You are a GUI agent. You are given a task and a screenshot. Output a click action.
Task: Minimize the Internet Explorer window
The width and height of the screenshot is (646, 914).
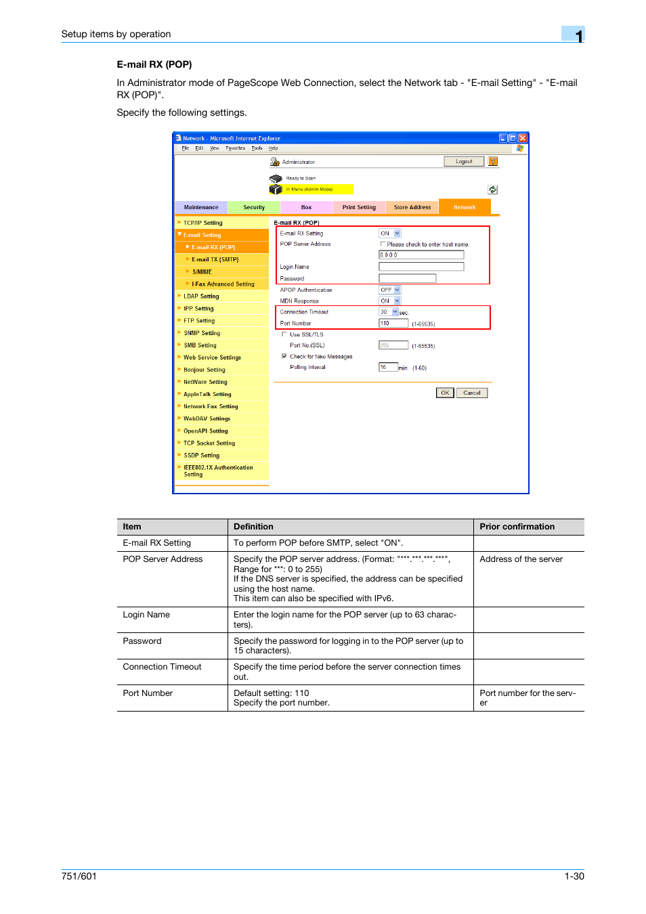503,138
